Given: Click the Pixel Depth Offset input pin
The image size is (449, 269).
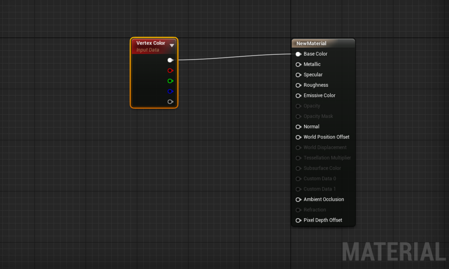Looking at the screenshot, I should [x=298, y=220].
